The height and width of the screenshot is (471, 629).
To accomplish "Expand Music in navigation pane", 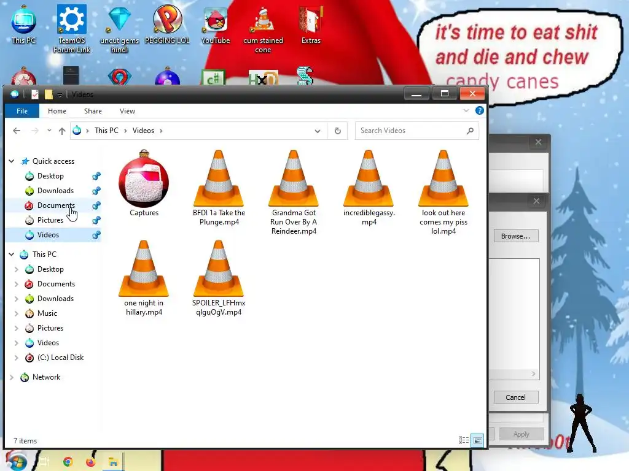I will (17, 313).
